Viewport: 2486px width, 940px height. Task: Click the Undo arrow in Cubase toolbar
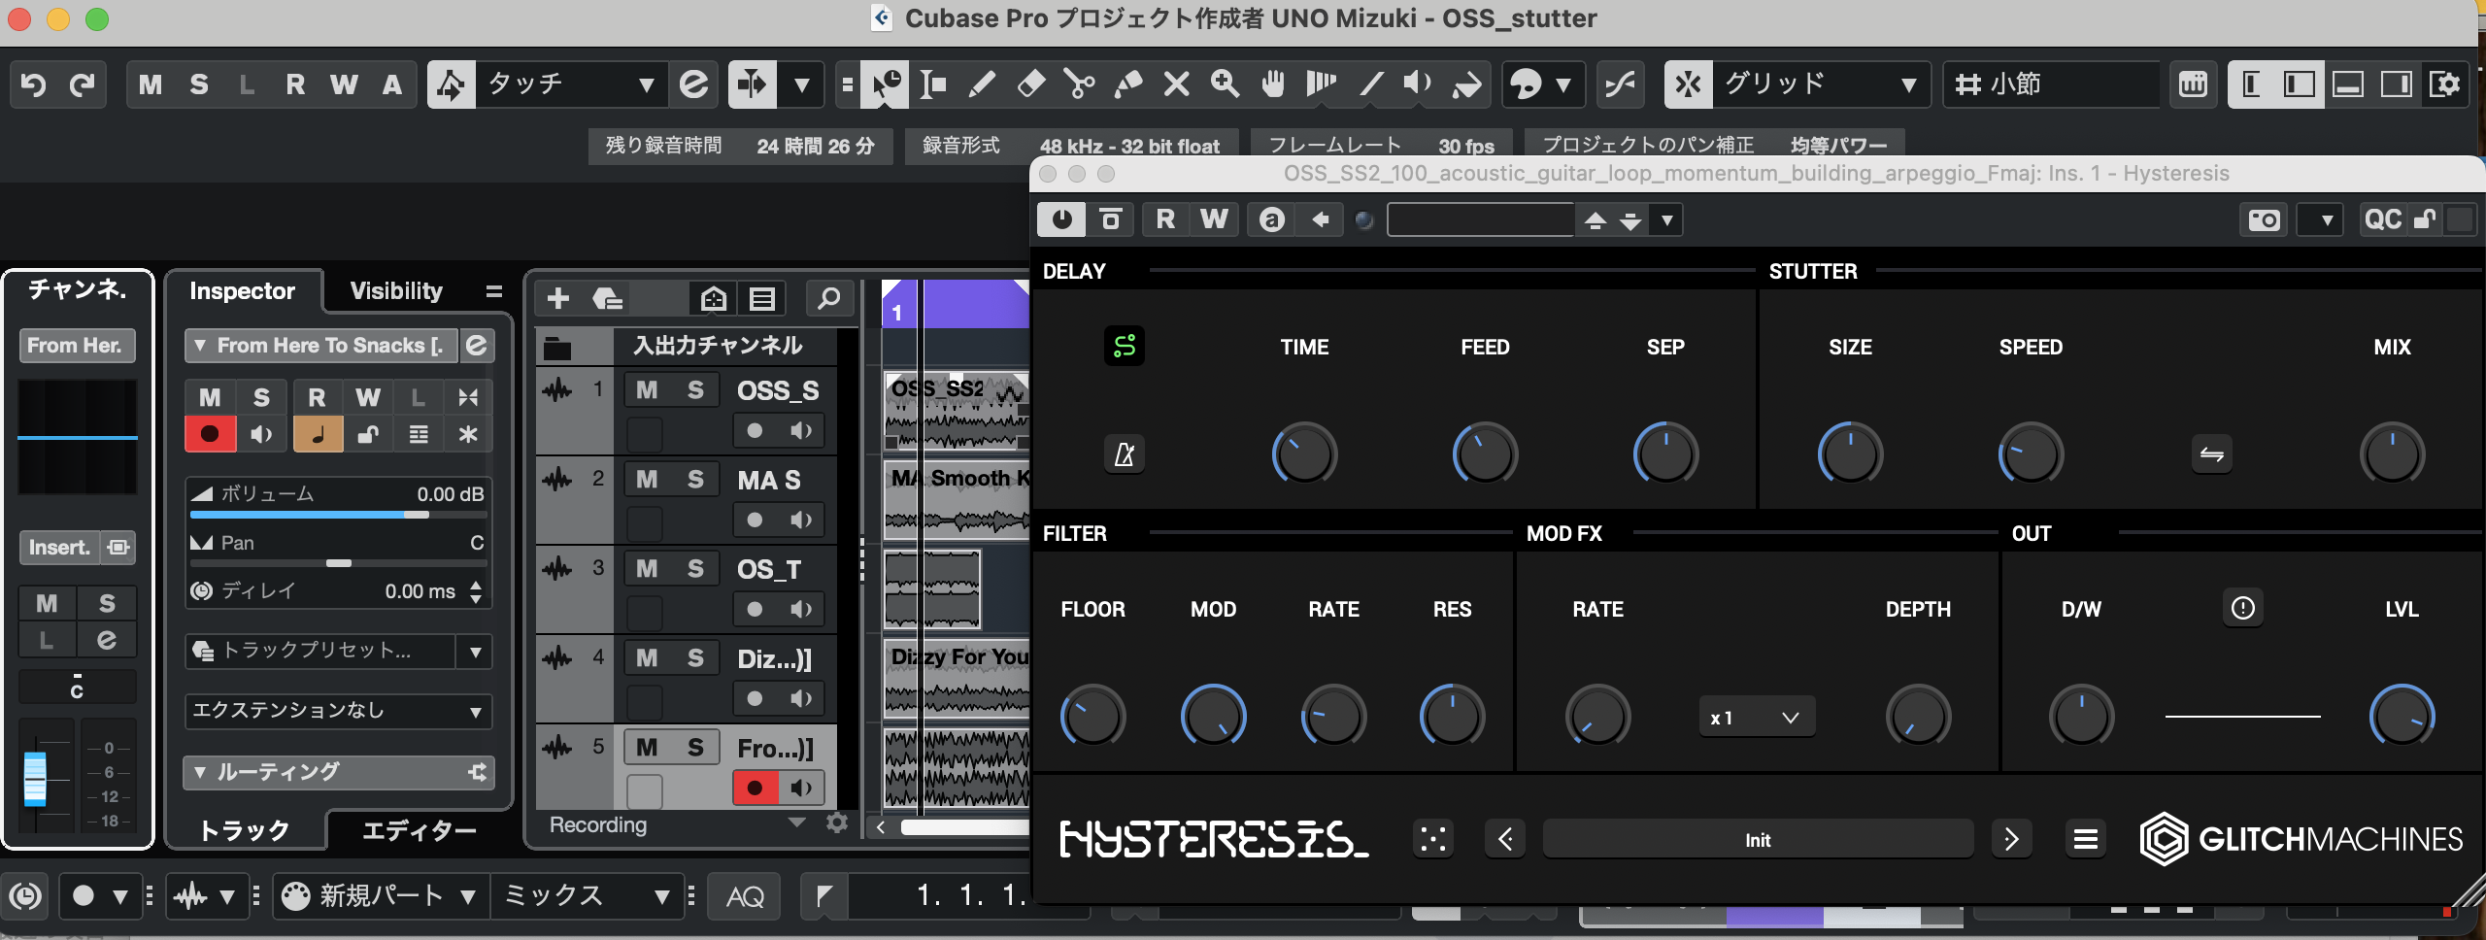[x=34, y=84]
